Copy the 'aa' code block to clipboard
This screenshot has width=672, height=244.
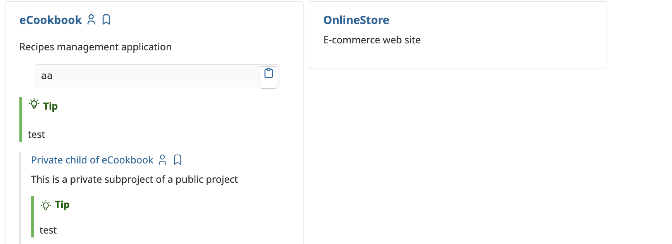269,73
